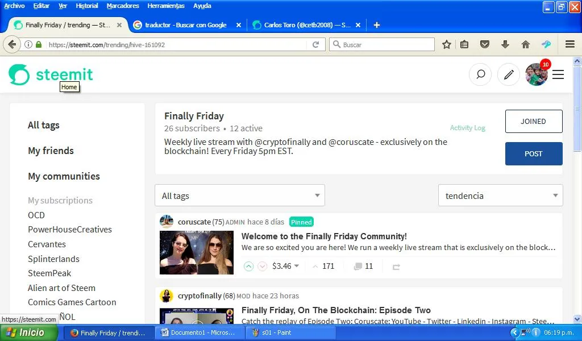The height and width of the screenshot is (341, 582).
Task: Open the Marcadores menu
Action: [x=123, y=6]
